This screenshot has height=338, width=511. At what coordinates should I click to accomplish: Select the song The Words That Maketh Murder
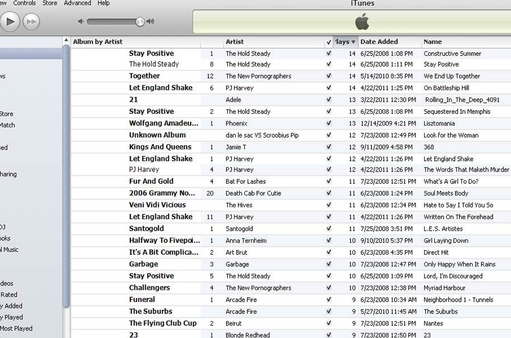[467, 170]
